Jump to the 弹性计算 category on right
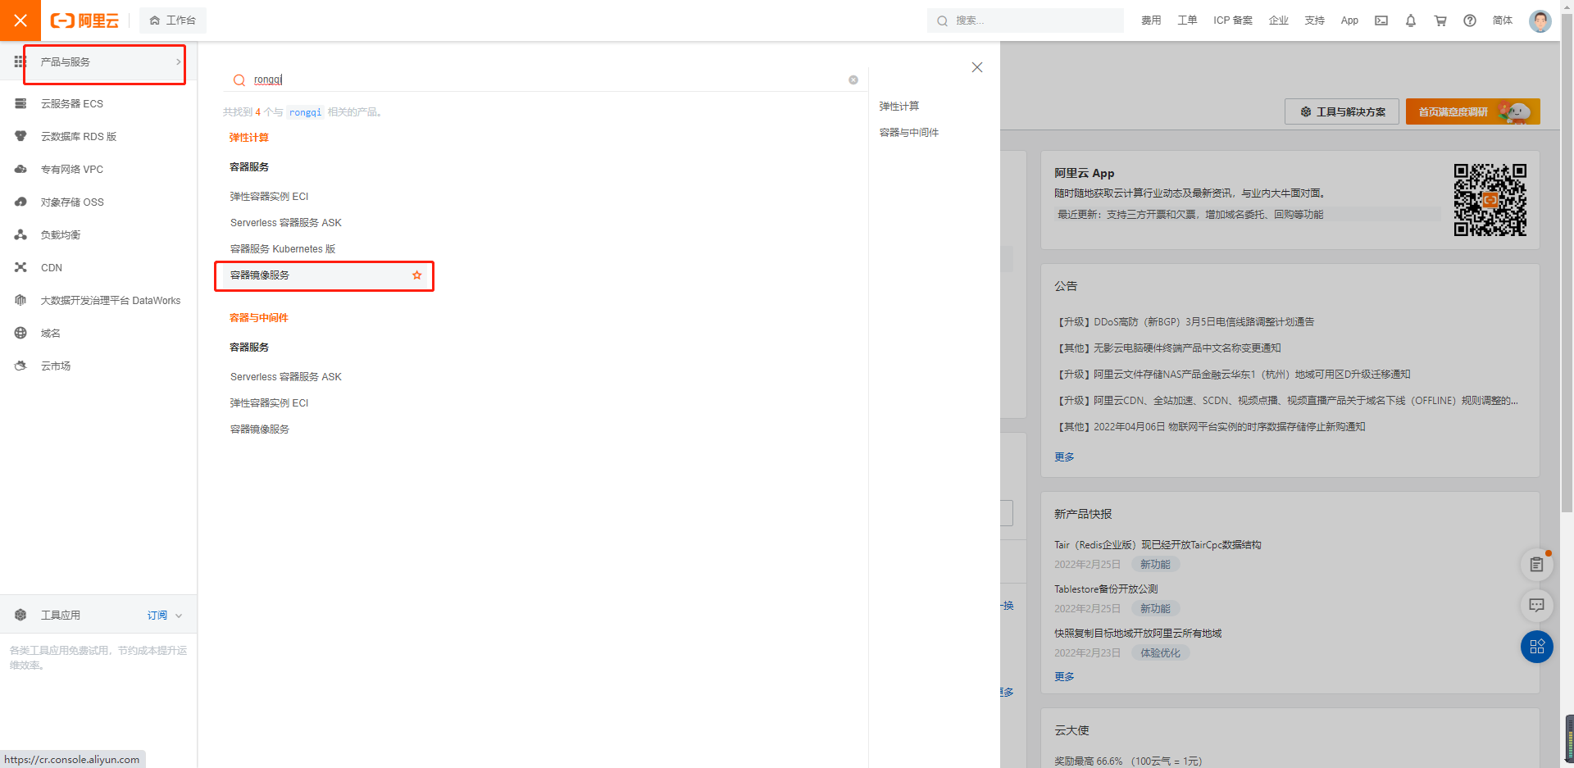The image size is (1574, 768). click(x=899, y=106)
